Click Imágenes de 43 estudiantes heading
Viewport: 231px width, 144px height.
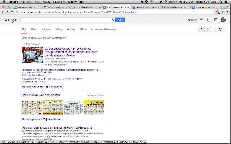point(41,95)
